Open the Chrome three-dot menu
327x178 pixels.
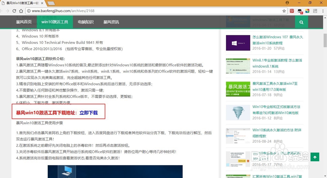point(323,11)
